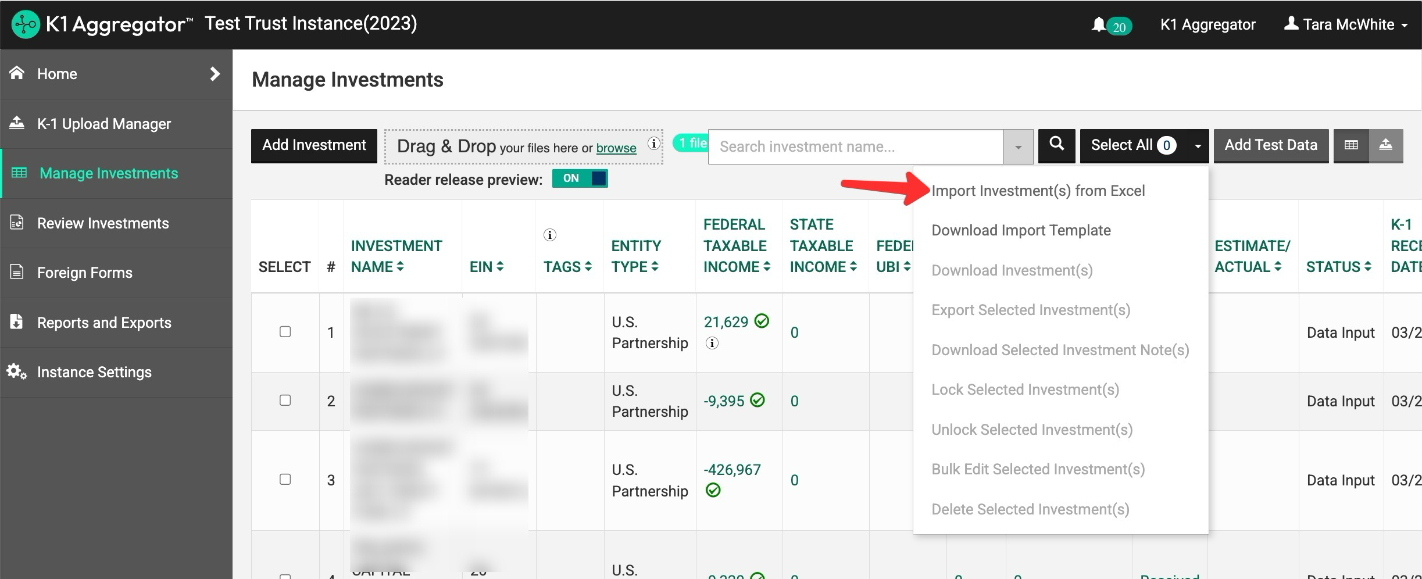The image size is (1422, 579).
Task: Open the search investment name dropdown arrow
Action: tap(1017, 147)
